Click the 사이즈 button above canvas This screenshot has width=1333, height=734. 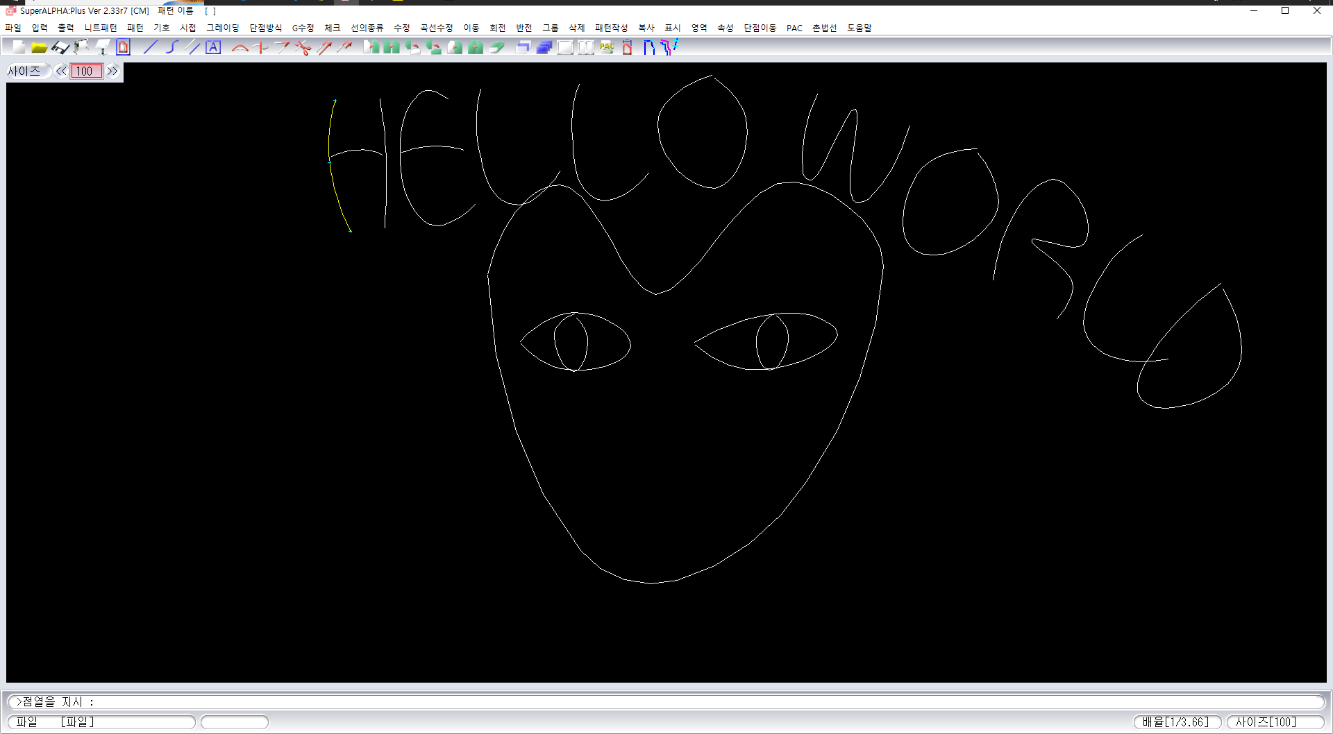pos(25,71)
